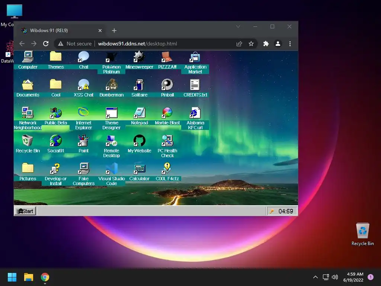Image resolution: width=381 pixels, height=286 pixels.
Task: Run PC Health Check shortcut
Action: pos(167,146)
